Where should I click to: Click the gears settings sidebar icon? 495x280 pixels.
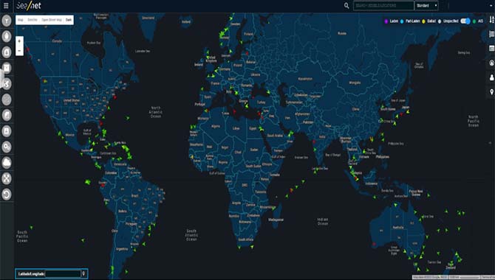[7, 147]
